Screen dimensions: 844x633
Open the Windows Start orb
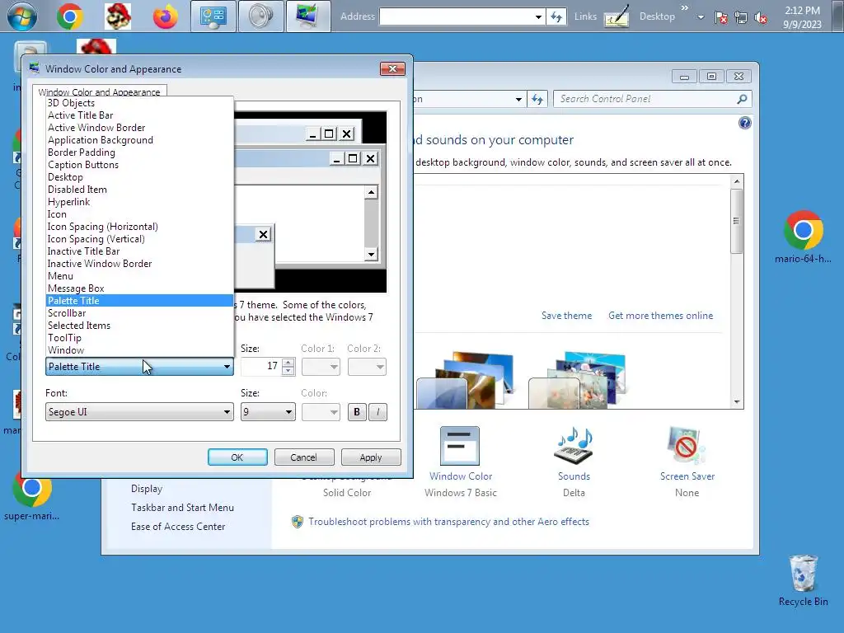point(22,16)
